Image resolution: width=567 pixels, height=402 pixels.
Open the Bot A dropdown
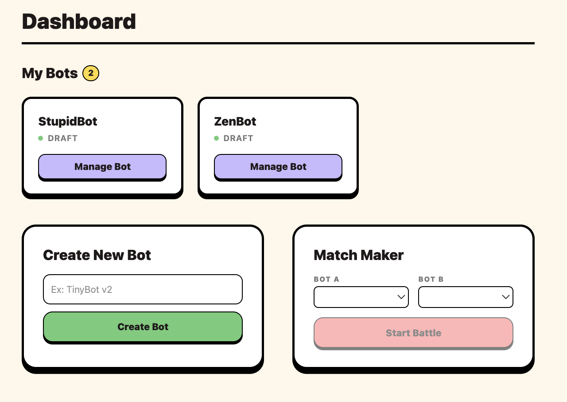click(361, 297)
